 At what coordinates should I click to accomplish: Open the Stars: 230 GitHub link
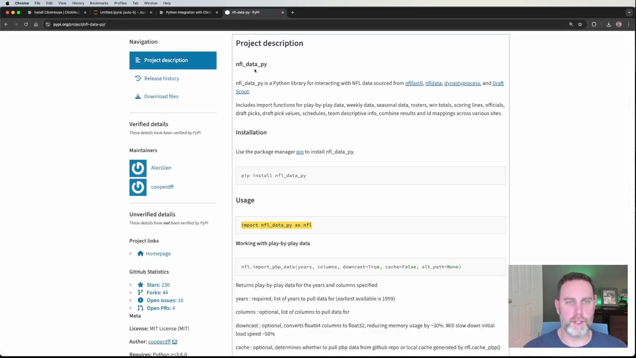(x=158, y=285)
